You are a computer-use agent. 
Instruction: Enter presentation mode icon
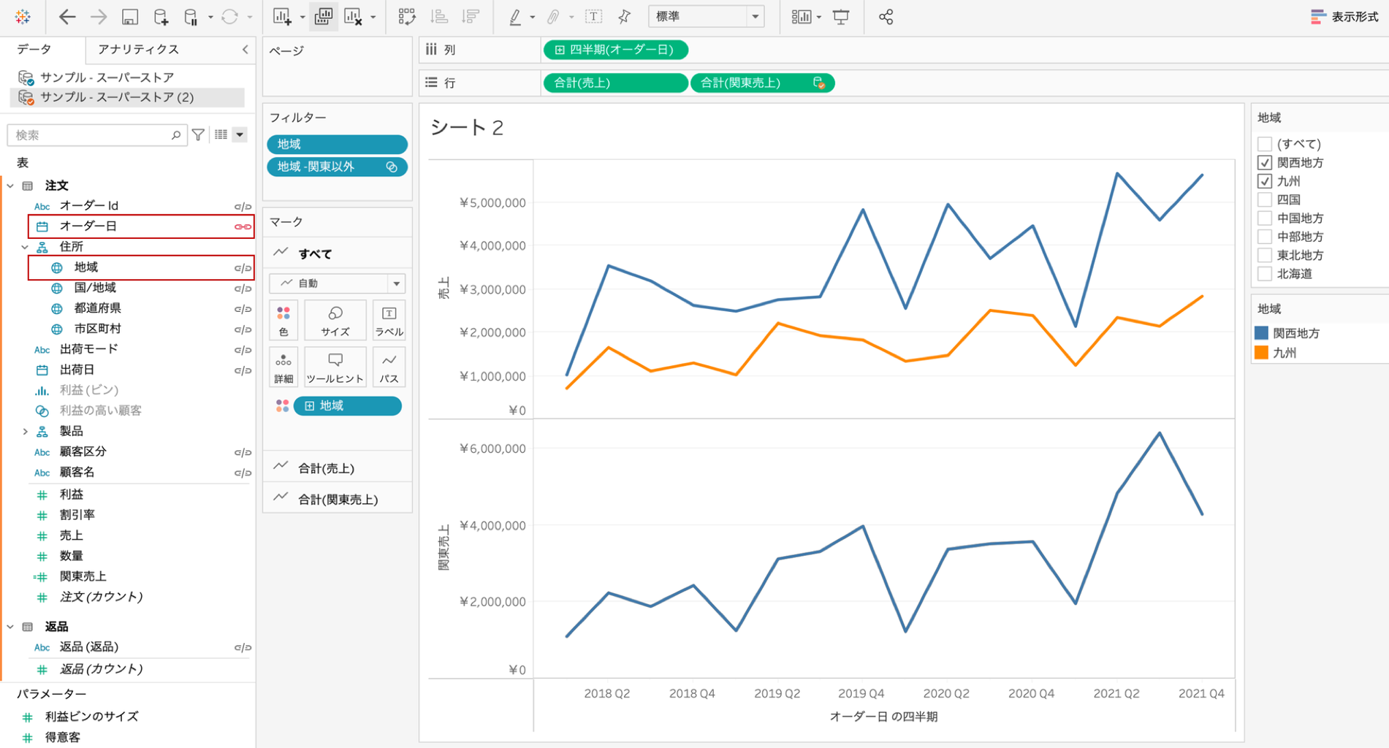pyautogui.click(x=841, y=16)
